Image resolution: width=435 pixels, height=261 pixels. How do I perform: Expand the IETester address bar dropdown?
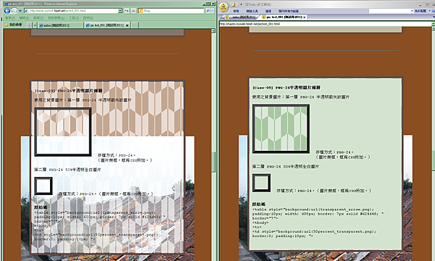[x=433, y=24]
